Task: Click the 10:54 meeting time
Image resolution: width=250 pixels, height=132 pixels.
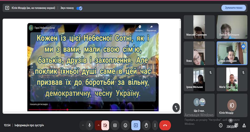Action: point(7,125)
